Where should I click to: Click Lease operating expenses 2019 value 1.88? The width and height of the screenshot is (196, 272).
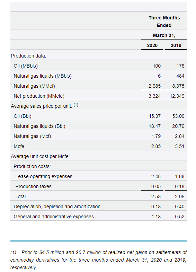pyautogui.click(x=179, y=177)
